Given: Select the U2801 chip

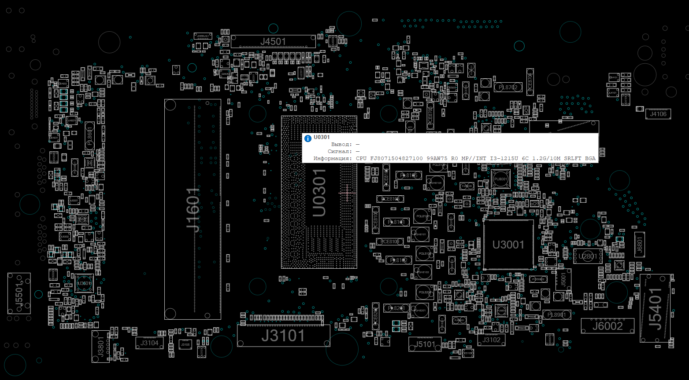Looking at the screenshot, I should coord(588,256).
